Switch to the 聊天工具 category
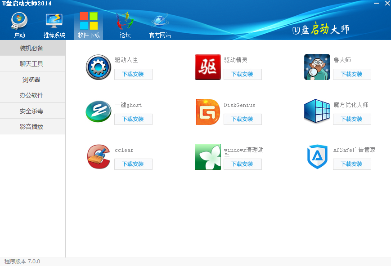Image resolution: width=391 pixels, height=266 pixels. tap(33, 64)
